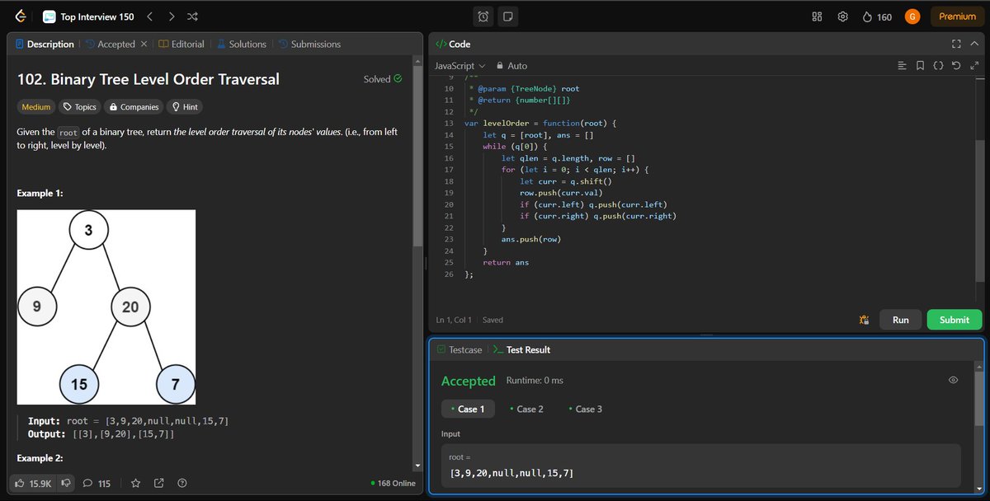Screen dimensions: 990x501
Task: Click the test result panel scrollbar
Action: 978,399
